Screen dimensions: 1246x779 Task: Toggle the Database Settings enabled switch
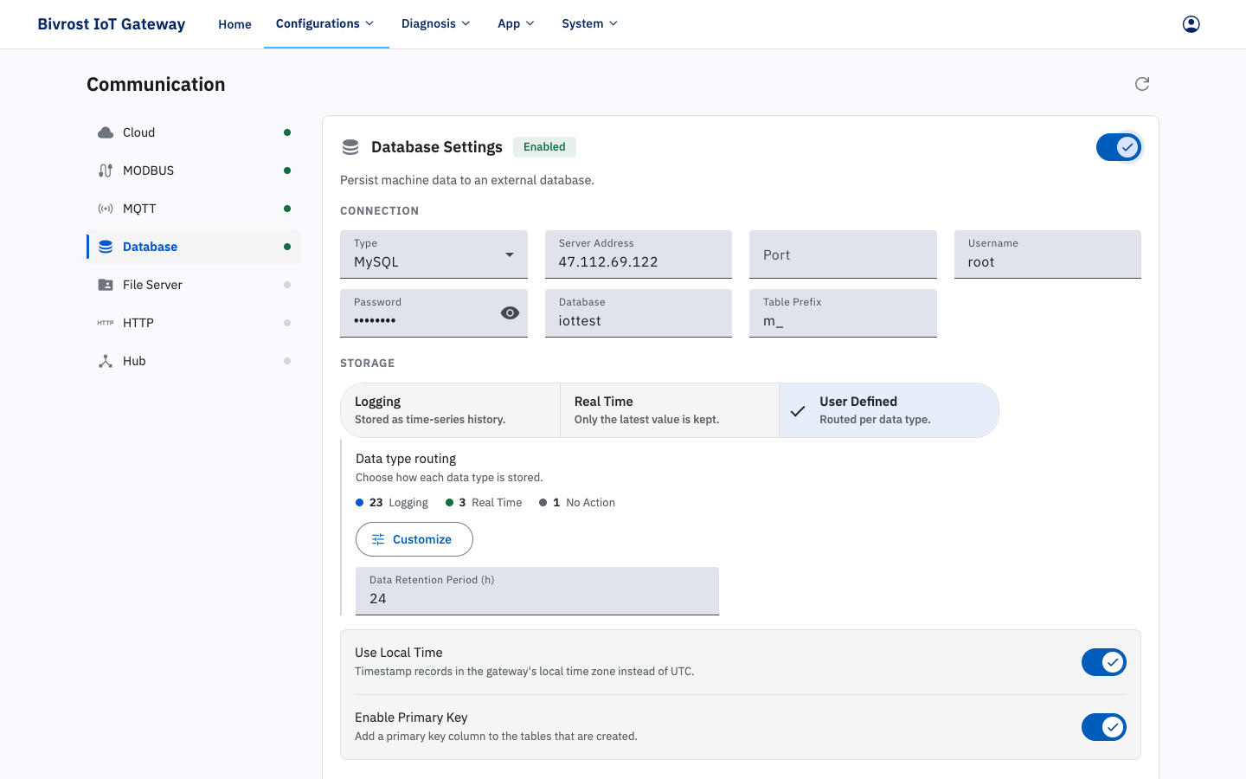pos(1119,147)
